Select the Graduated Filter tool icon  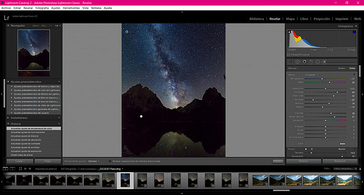pyautogui.click(x=311, y=62)
